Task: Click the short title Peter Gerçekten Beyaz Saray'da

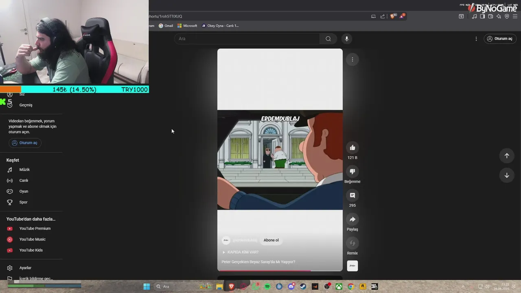Action: (x=258, y=262)
